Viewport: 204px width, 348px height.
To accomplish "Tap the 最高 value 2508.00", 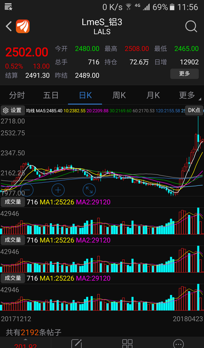I will (x=137, y=49).
